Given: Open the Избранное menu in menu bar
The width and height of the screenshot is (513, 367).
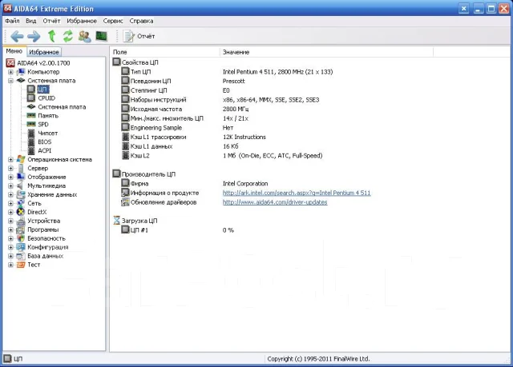Looking at the screenshot, I should [x=82, y=21].
